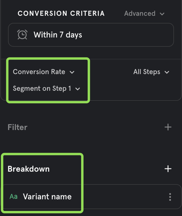Click the Conversion Criteria heading

point(61,13)
